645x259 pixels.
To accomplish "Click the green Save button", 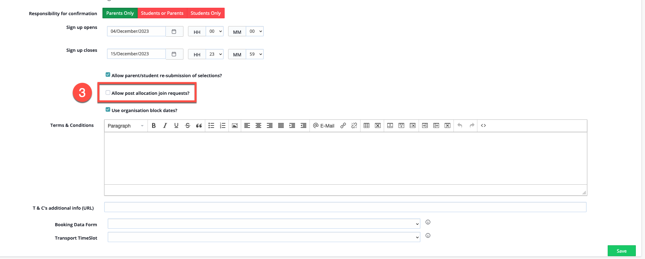I will pyautogui.click(x=621, y=251).
